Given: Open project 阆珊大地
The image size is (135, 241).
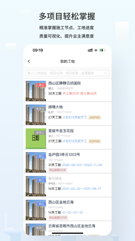Looking at the screenshot, I should [x=56, y=107].
